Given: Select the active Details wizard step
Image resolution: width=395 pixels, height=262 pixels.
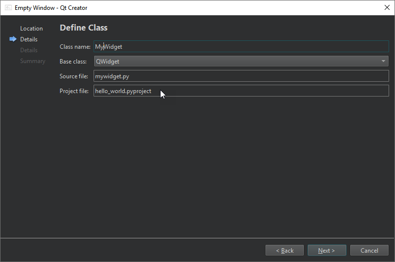Looking at the screenshot, I should pos(29,39).
